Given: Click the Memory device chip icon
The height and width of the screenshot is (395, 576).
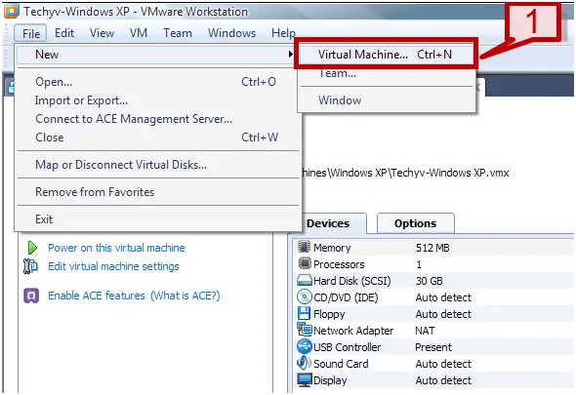Looking at the screenshot, I should click(305, 247).
